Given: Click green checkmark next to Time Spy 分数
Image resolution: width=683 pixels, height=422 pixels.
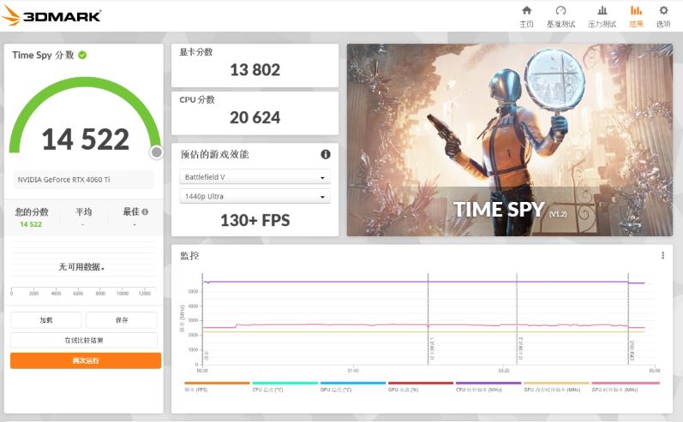Looking at the screenshot, I should click(x=82, y=55).
